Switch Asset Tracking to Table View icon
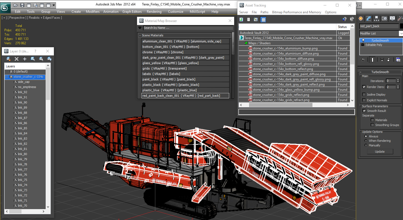This screenshot has height=220, width=403. tap(263, 19)
